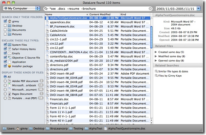The width and height of the screenshot is (206, 135).
Task: Click the Safari History Items icon
Action: (x=9, y=49)
